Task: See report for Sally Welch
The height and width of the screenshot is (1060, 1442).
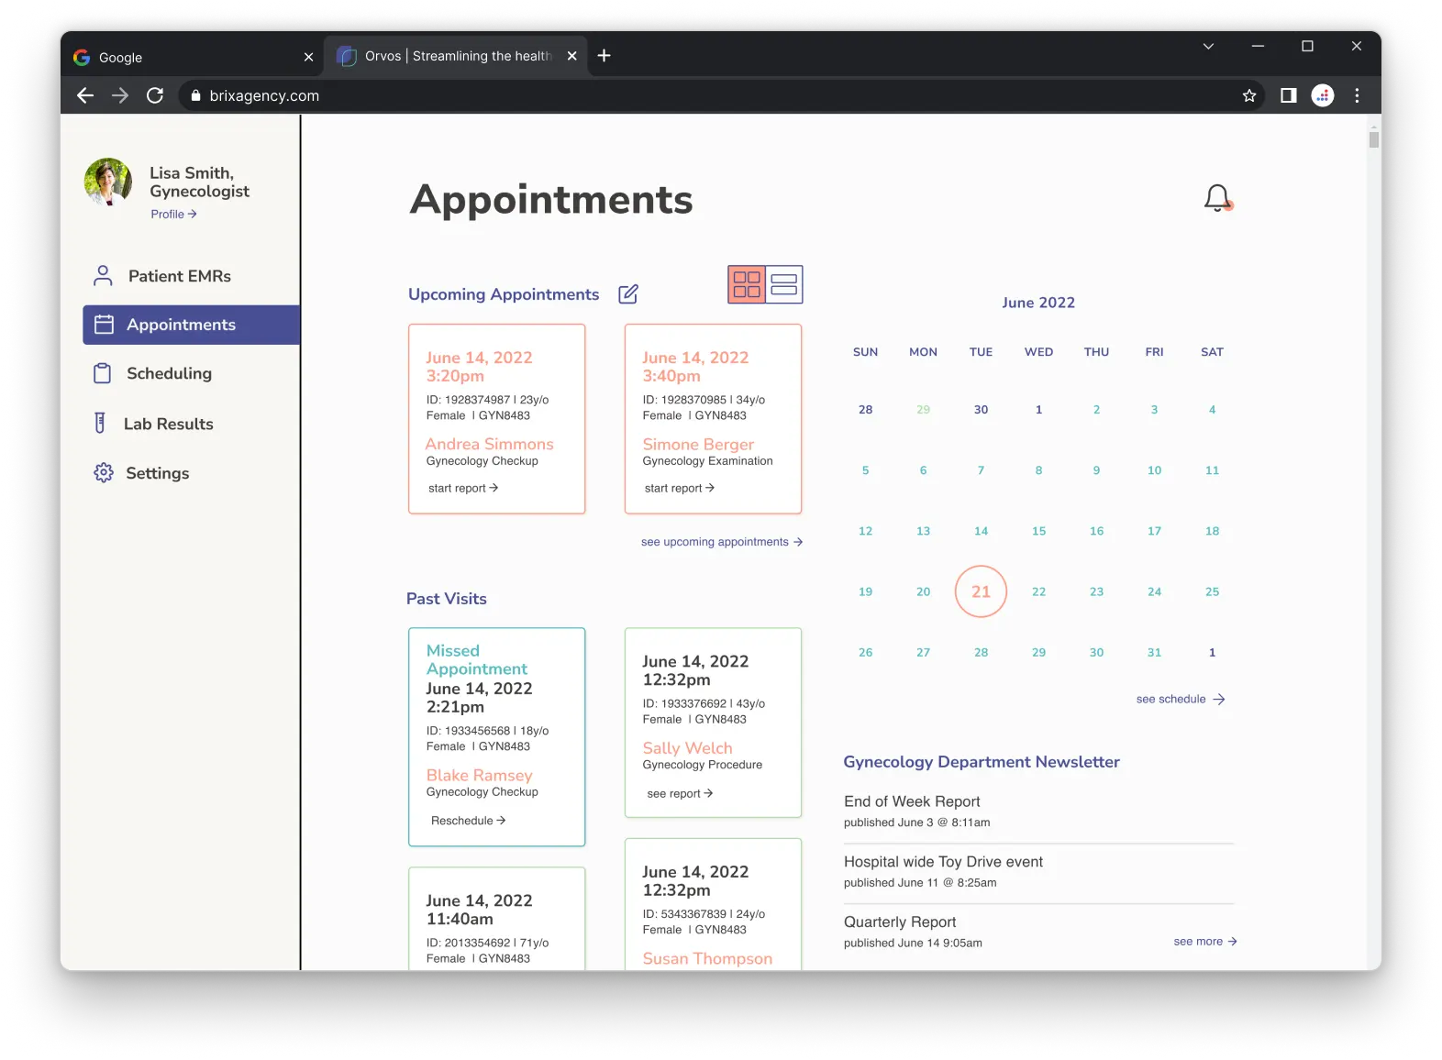Action: coord(680,793)
